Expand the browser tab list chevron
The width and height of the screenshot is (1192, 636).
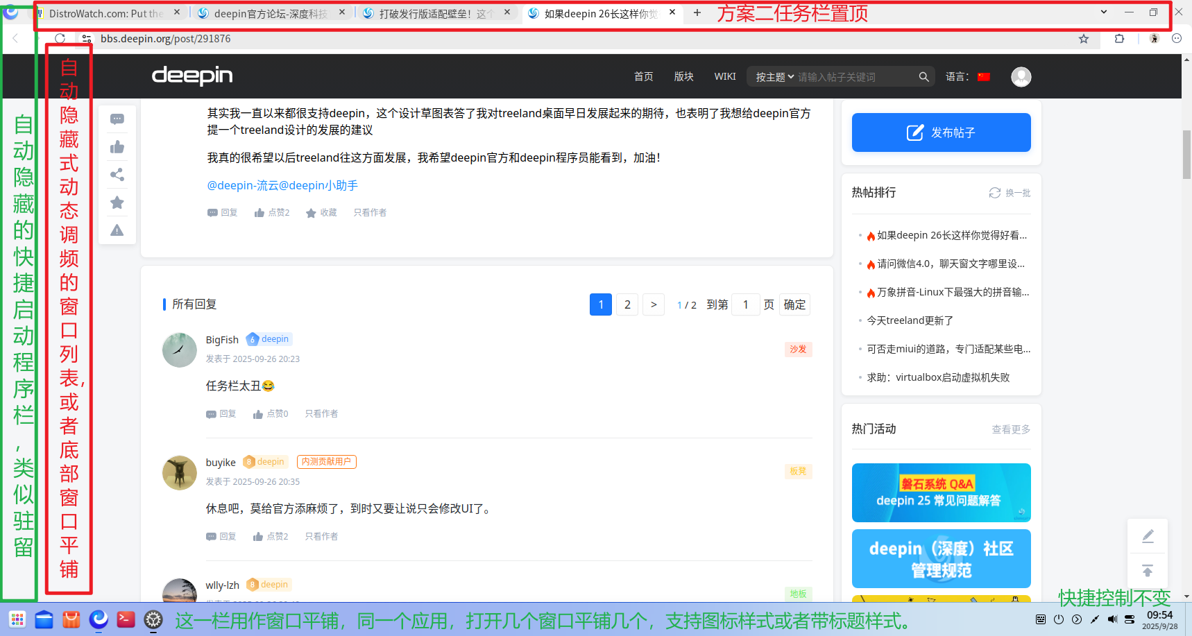[x=1104, y=12]
